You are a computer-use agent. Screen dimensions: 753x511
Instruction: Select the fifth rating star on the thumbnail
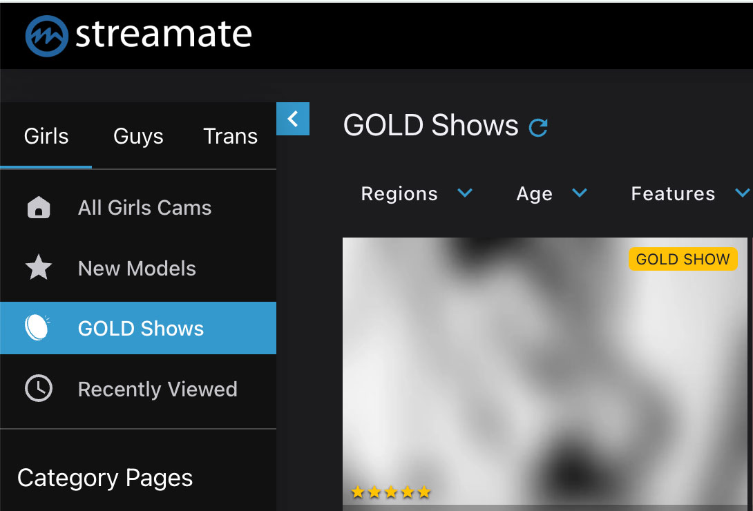(x=422, y=492)
